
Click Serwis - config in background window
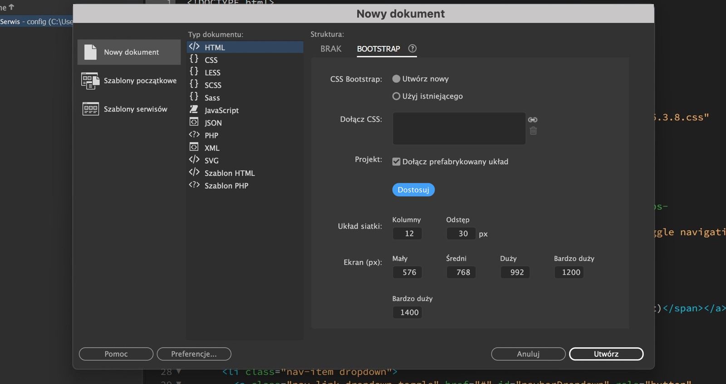point(36,22)
